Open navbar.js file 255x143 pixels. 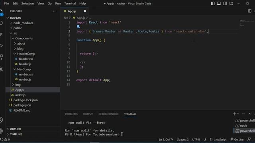(25, 79)
